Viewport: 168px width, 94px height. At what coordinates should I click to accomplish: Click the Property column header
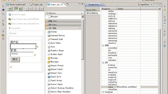109,9
